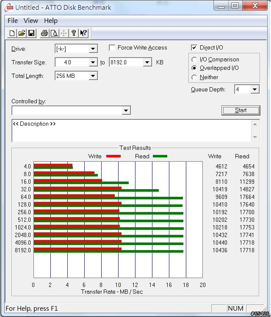Click the 4.0 transfer size row label
The height and width of the screenshot is (317, 271).
(x=27, y=166)
